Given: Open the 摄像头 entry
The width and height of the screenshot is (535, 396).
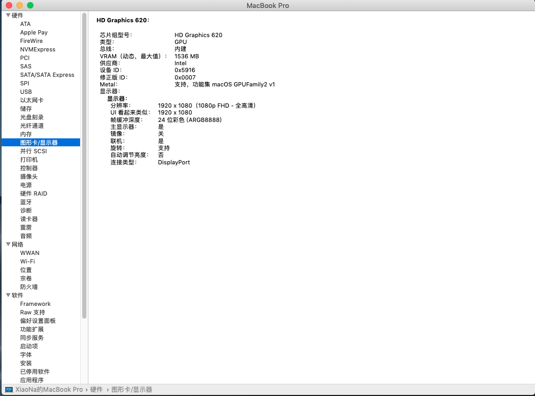Looking at the screenshot, I should pyautogui.click(x=29, y=177).
